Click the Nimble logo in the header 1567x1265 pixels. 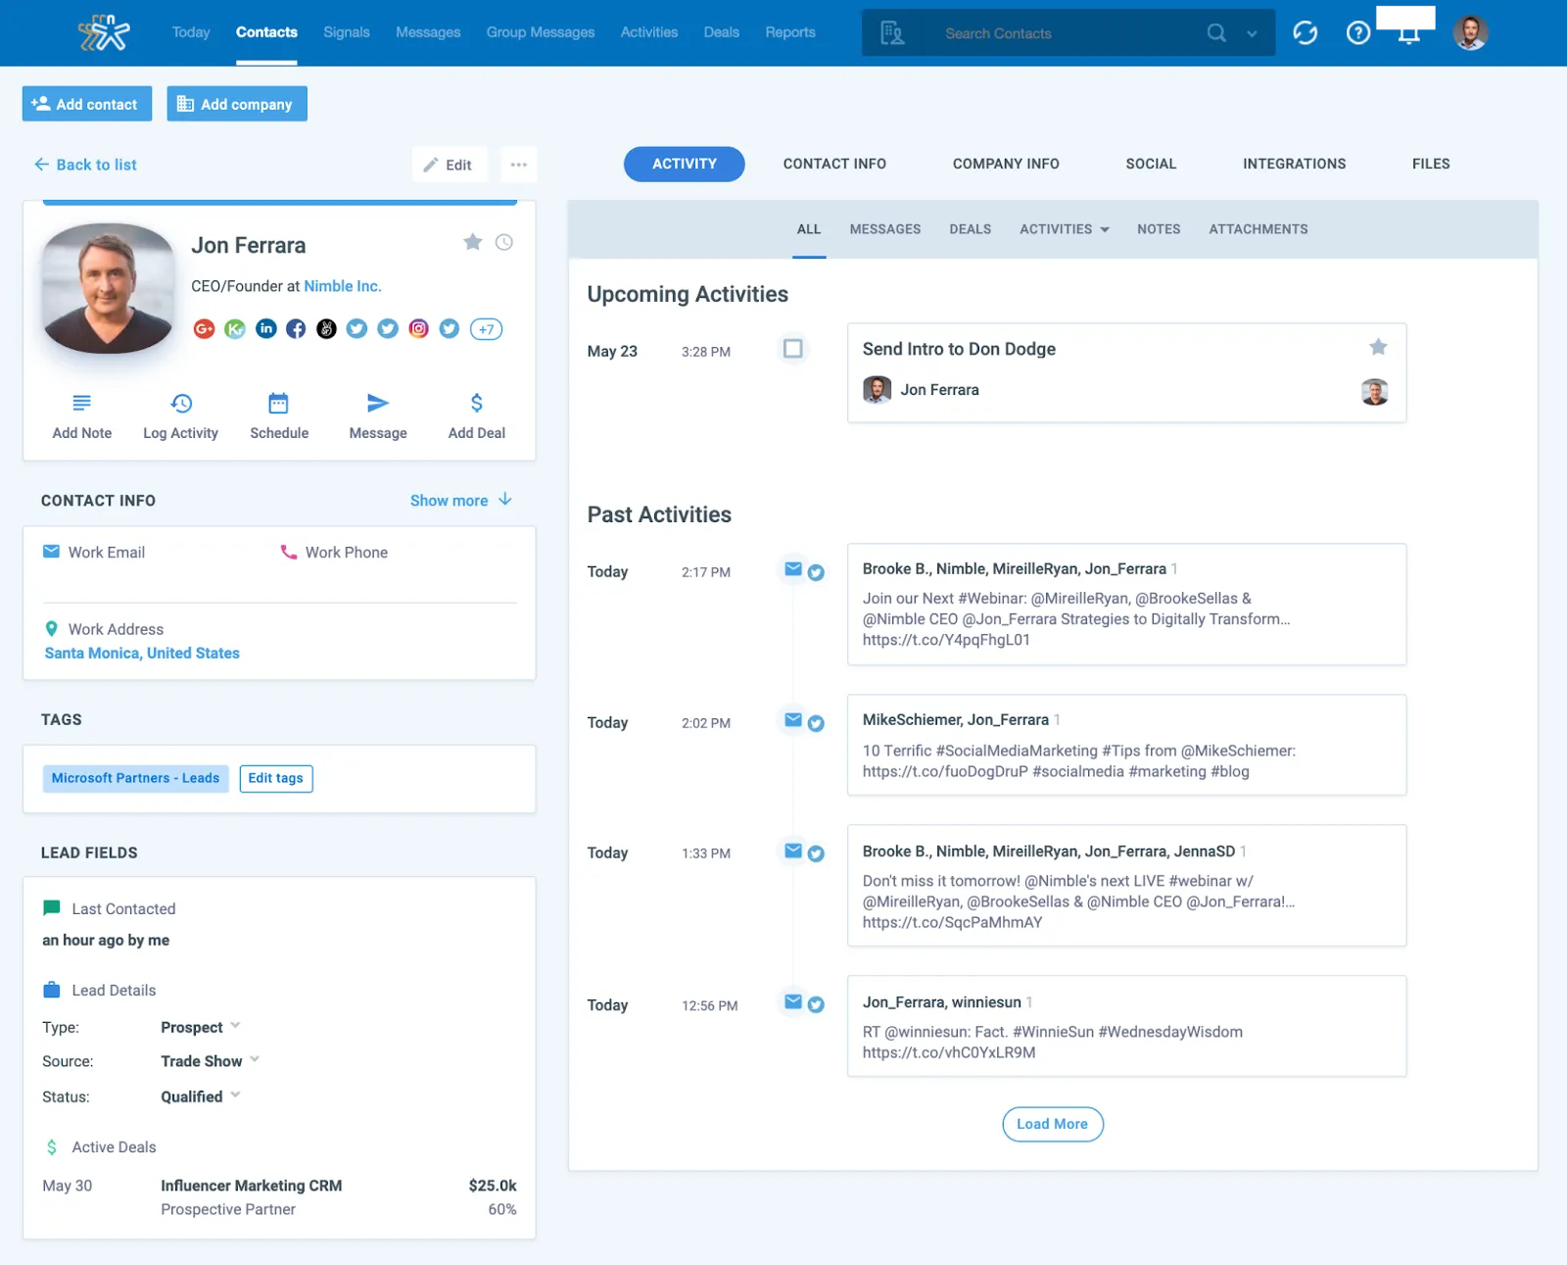click(x=104, y=32)
